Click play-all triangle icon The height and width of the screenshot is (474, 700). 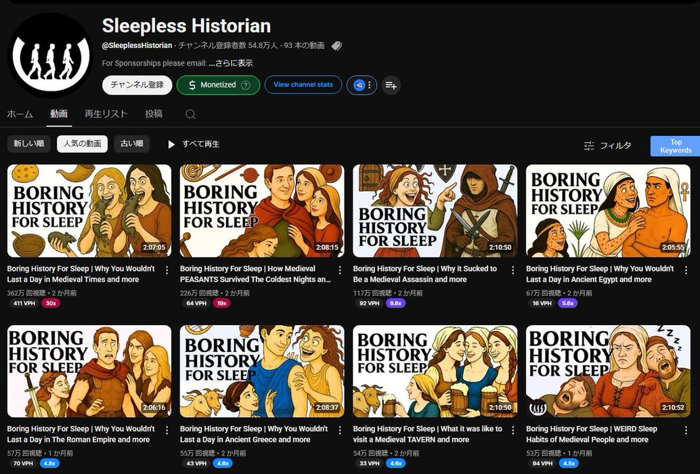pyautogui.click(x=171, y=144)
